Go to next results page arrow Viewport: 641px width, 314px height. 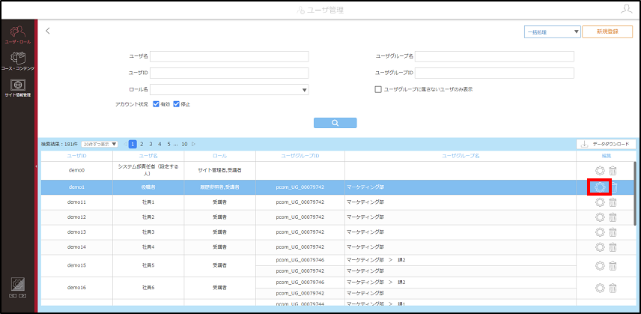tap(194, 144)
